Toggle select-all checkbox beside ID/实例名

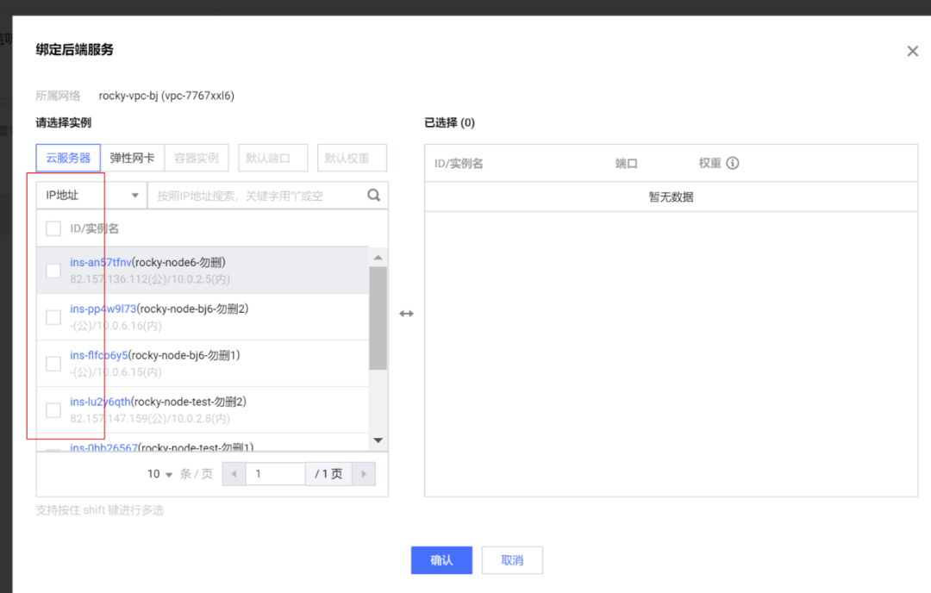pyautogui.click(x=53, y=228)
